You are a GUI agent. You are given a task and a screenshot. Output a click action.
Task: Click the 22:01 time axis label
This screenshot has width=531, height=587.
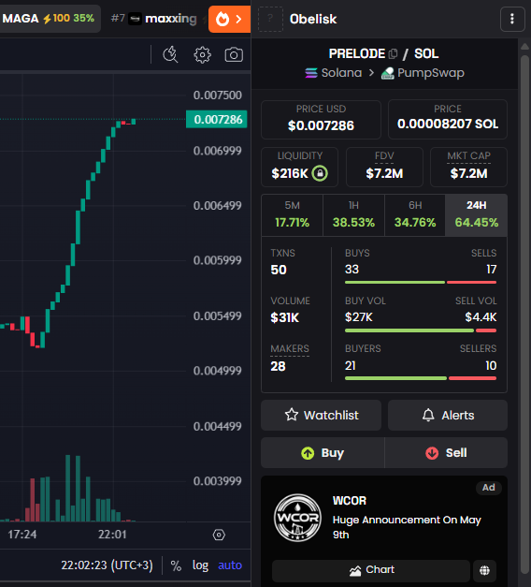point(112,535)
